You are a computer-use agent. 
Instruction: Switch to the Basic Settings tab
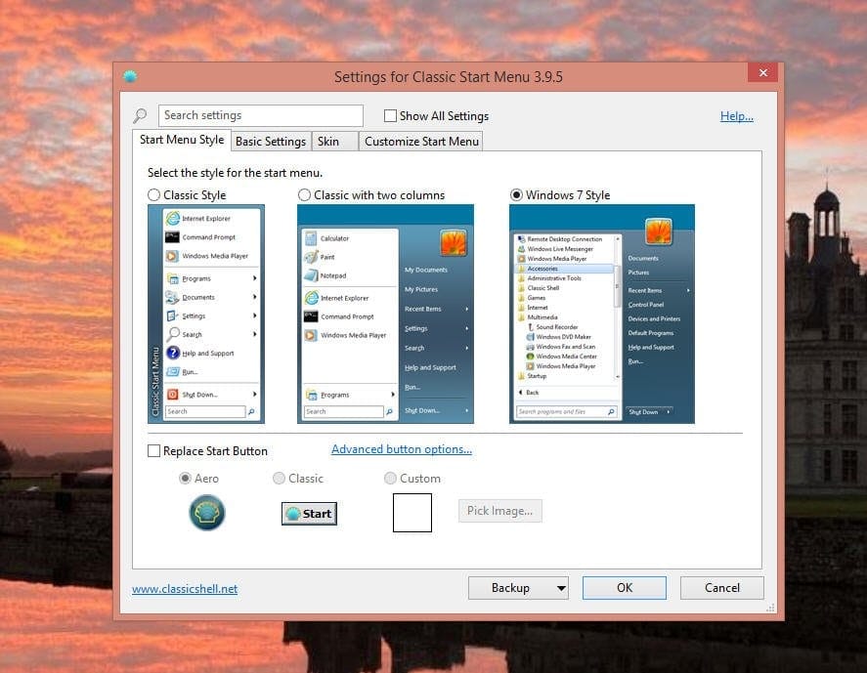coord(271,142)
